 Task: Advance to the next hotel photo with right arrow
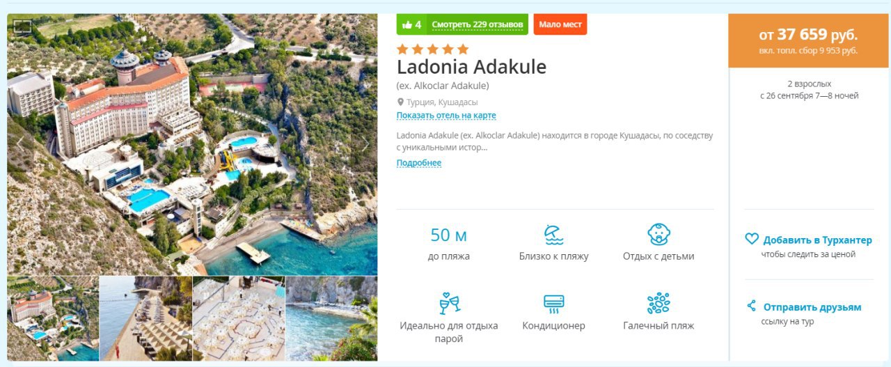click(x=365, y=144)
